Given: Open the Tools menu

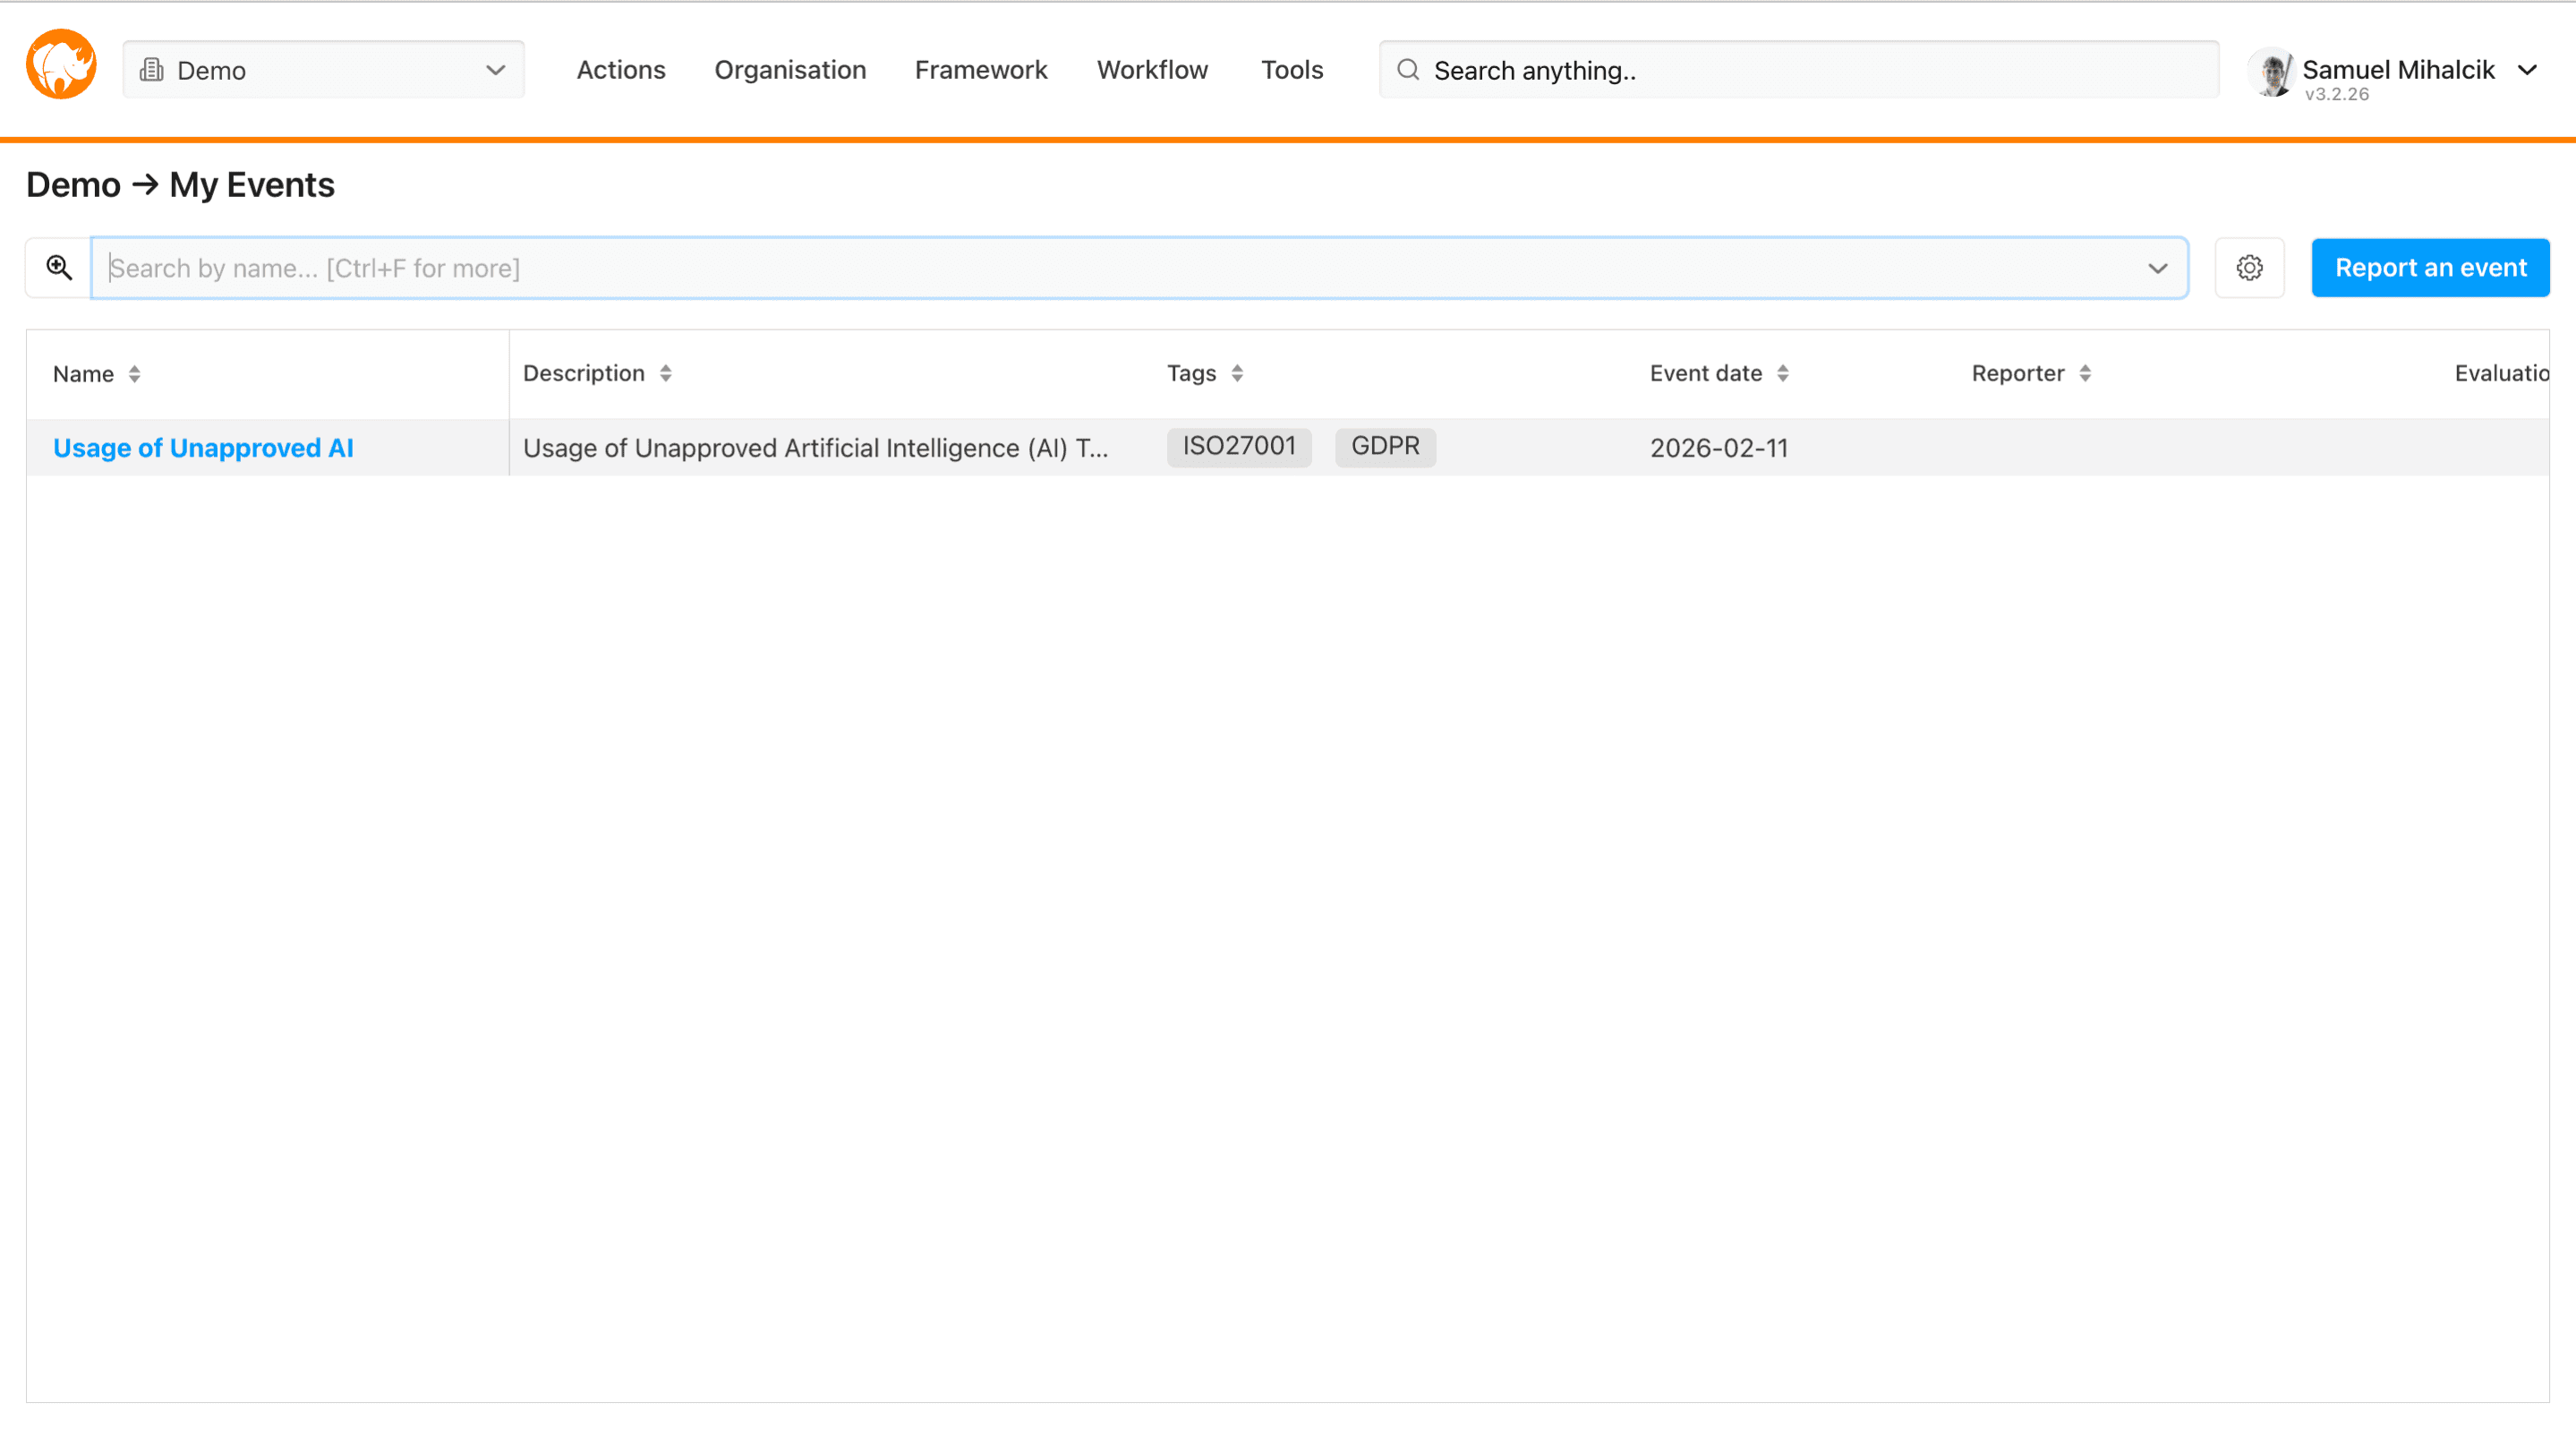Looking at the screenshot, I should point(1292,69).
